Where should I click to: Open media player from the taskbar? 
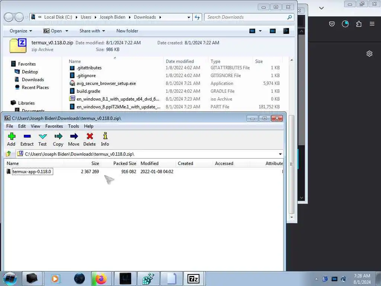[55, 279]
